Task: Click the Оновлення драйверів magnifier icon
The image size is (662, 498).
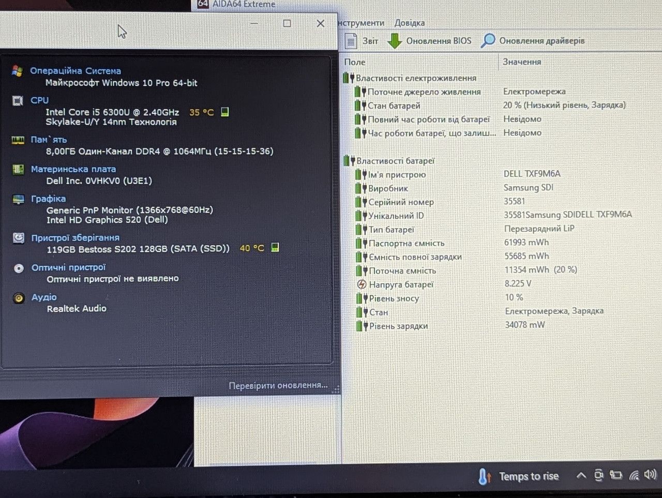Action: (488, 40)
